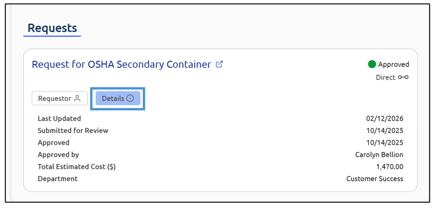Click the person icon in Requestor button
Viewport: 434px width, 208px height.
click(77, 99)
